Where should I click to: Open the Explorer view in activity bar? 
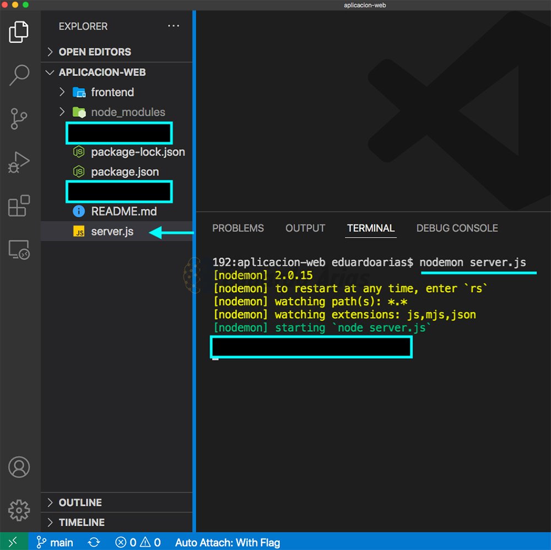(x=19, y=32)
